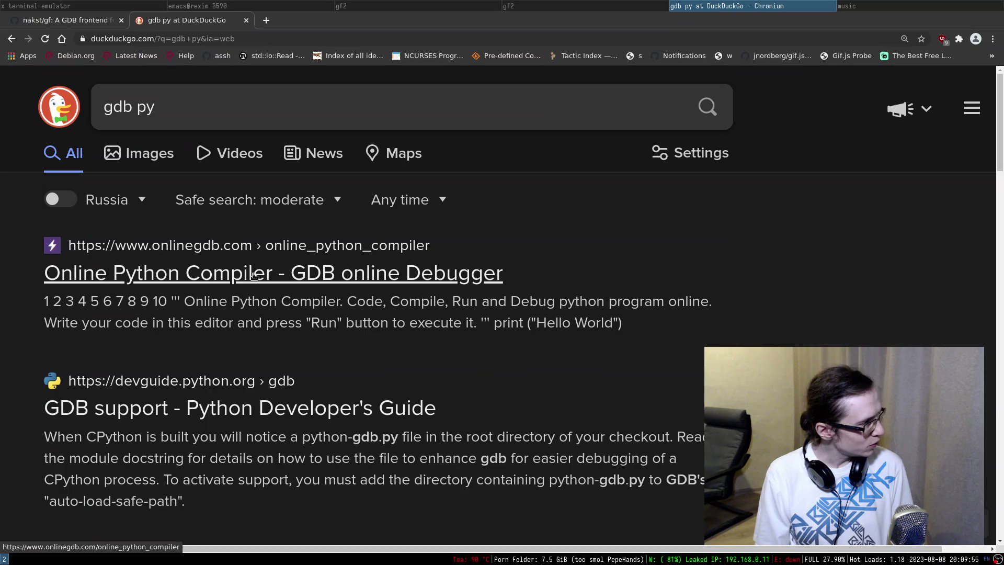Switch to the music workspace window
Image resolution: width=1004 pixels, height=565 pixels.
tap(920, 6)
